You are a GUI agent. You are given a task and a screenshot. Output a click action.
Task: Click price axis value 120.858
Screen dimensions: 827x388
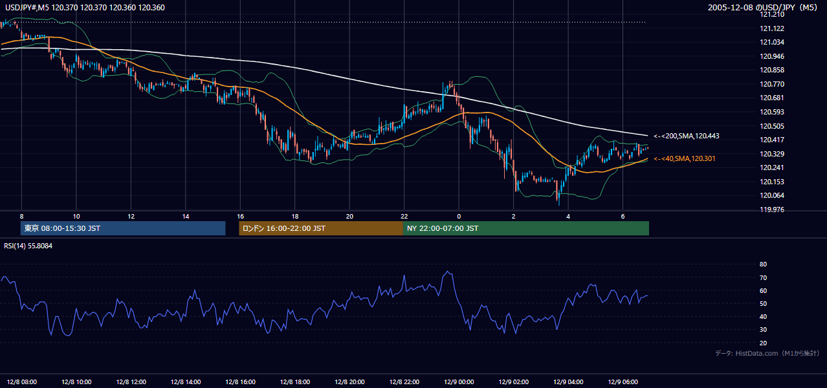[x=772, y=70]
